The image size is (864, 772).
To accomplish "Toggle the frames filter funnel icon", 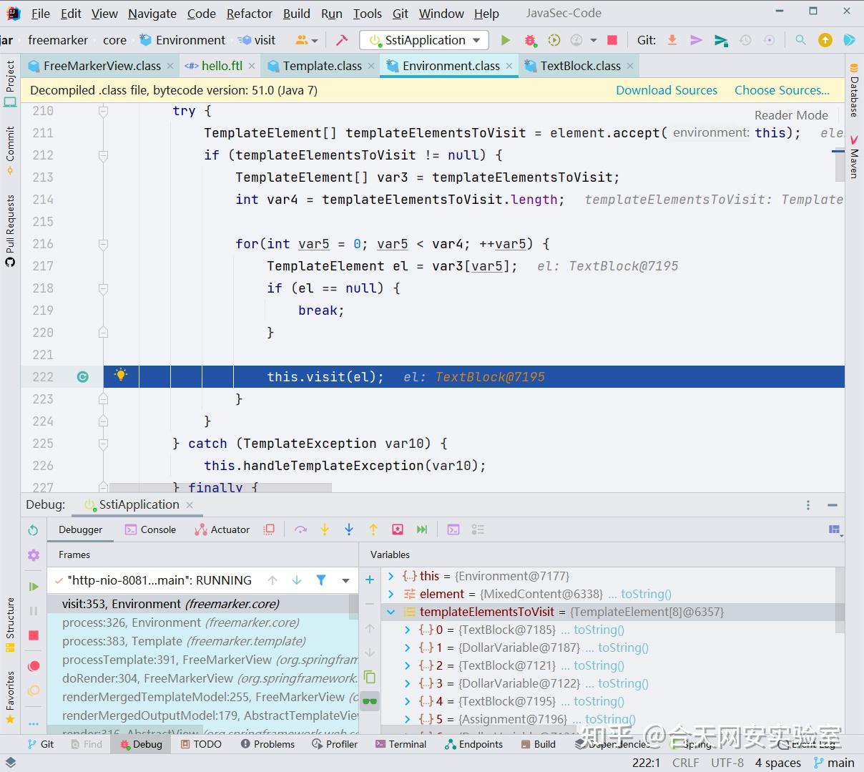I will coord(321,580).
